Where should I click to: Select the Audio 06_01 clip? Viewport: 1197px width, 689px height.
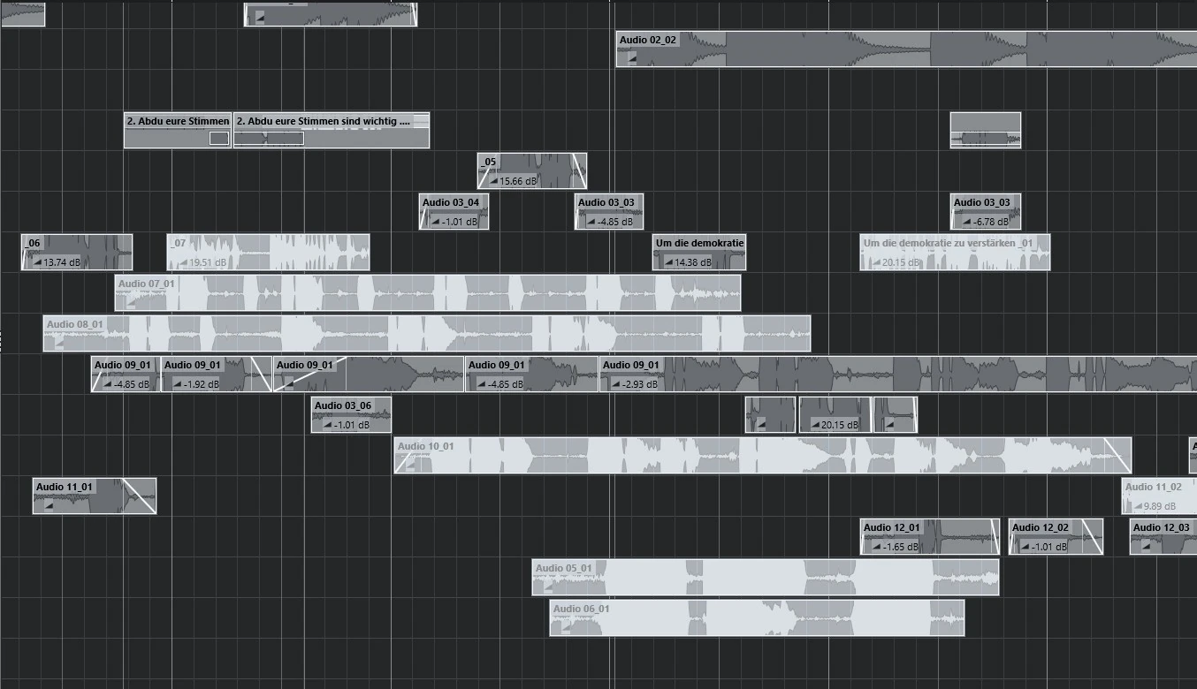click(x=757, y=618)
